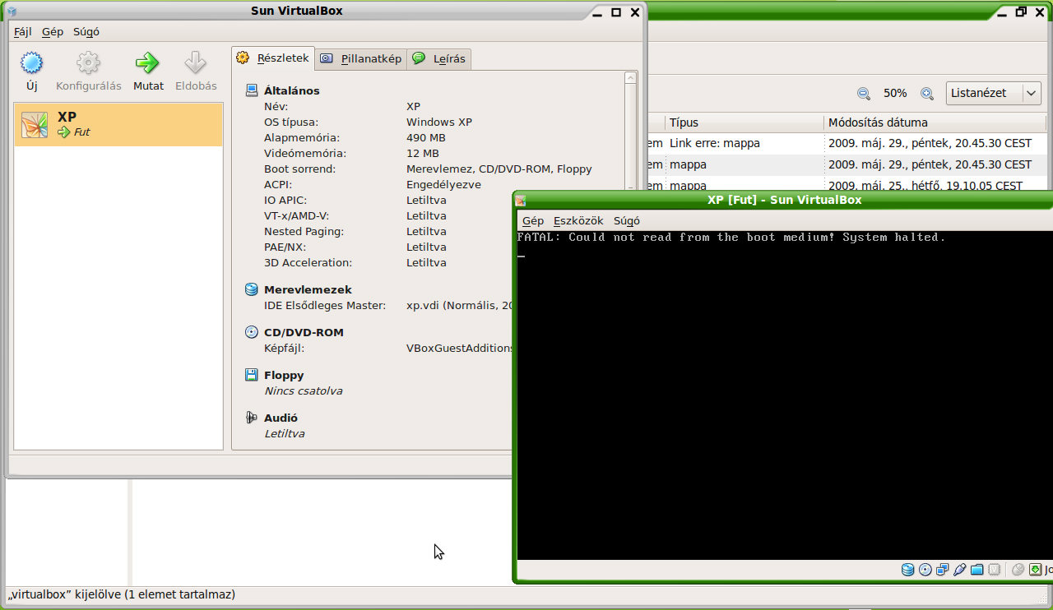Click shared folders icon in VM status bar

pyautogui.click(x=976, y=570)
